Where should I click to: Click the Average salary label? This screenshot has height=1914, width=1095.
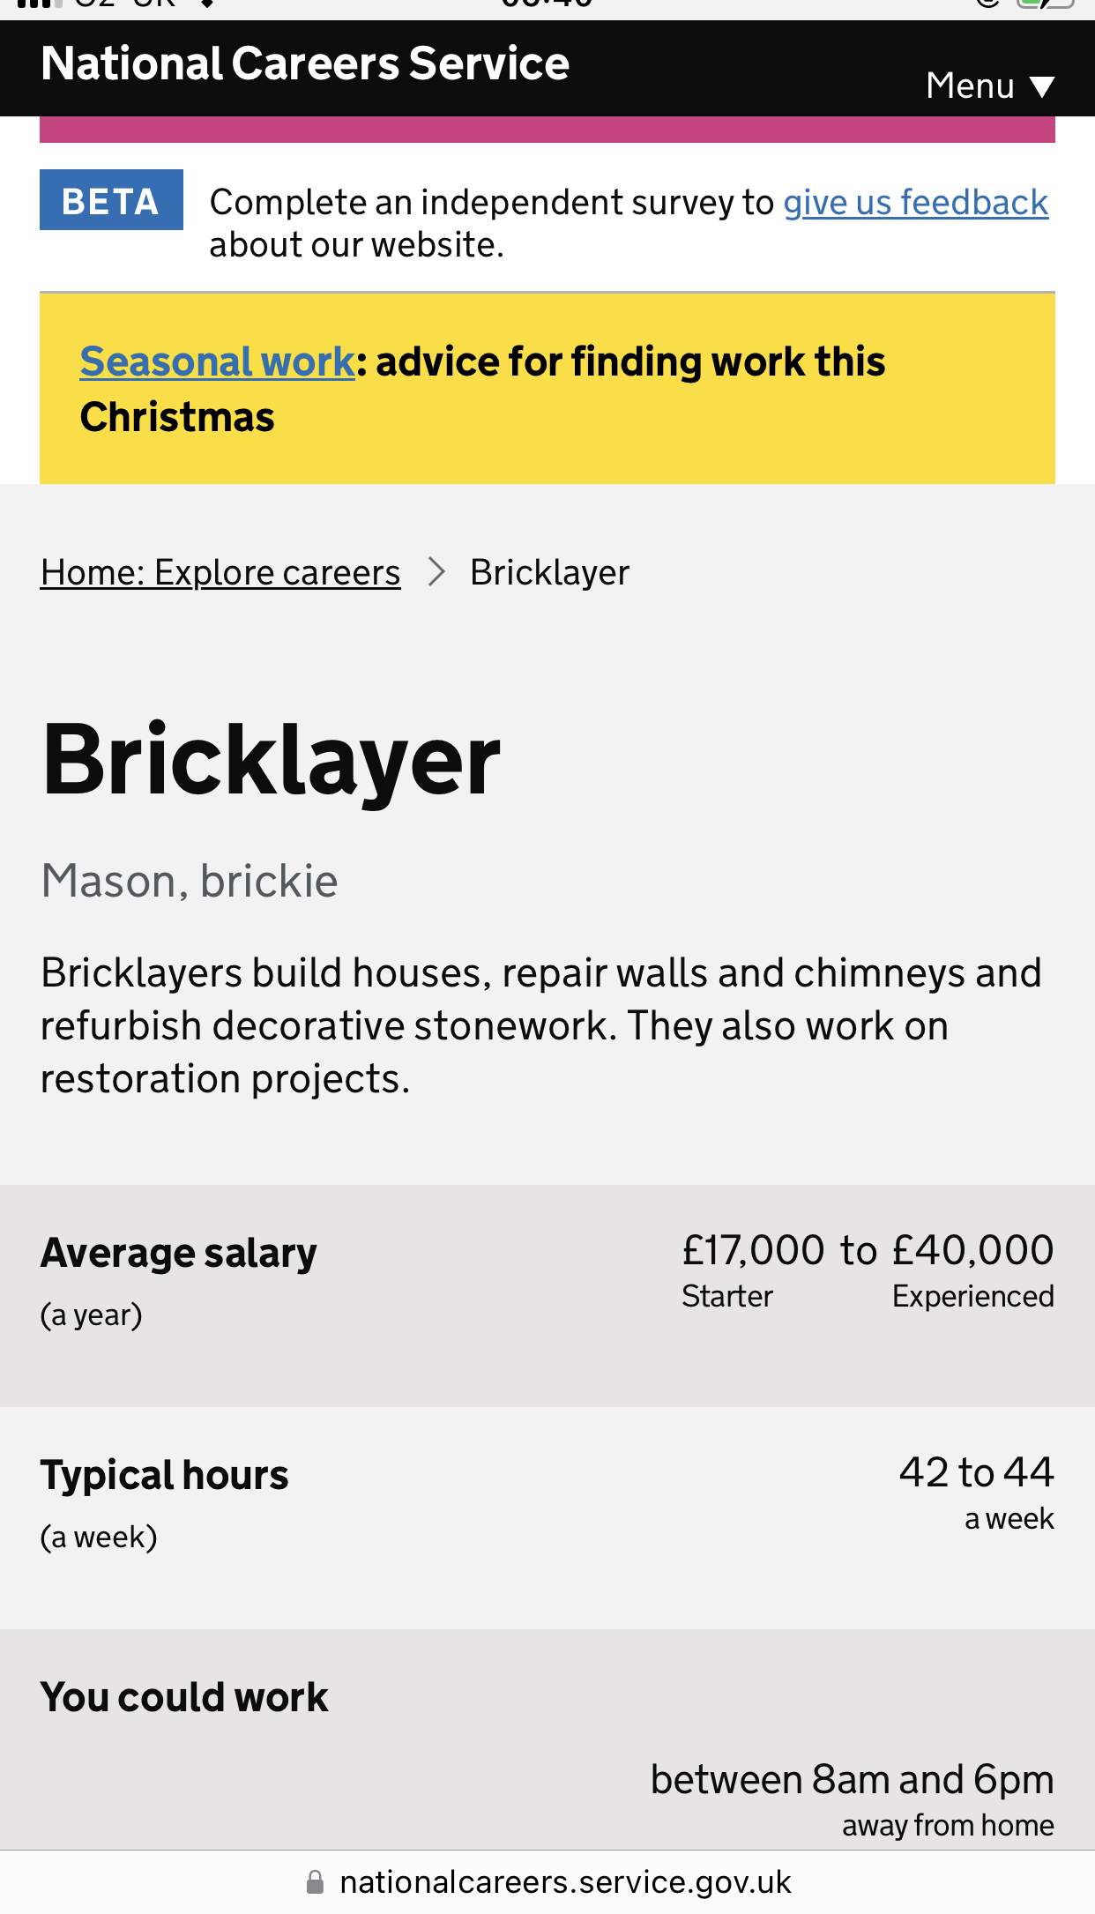coord(178,1254)
